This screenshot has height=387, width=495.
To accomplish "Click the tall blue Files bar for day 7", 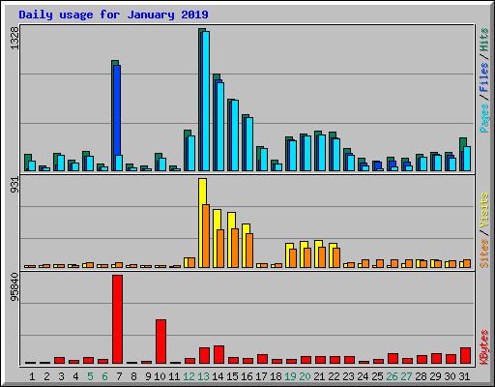I will click(117, 110).
